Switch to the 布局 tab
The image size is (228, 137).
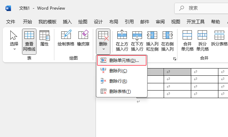pos(114,22)
